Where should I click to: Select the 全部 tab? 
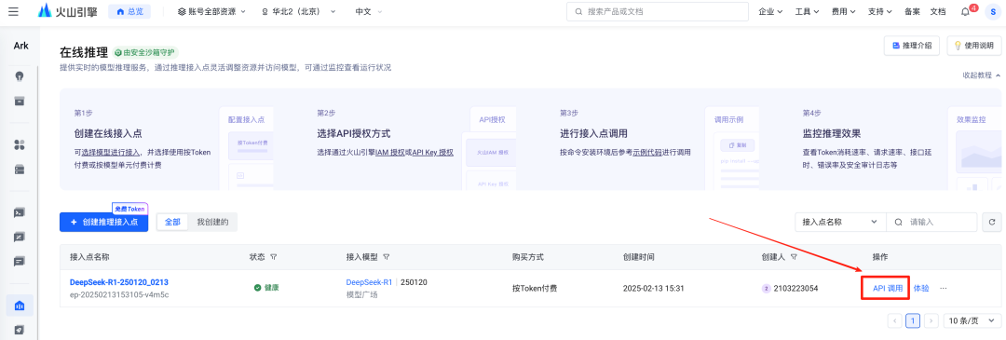(x=172, y=222)
